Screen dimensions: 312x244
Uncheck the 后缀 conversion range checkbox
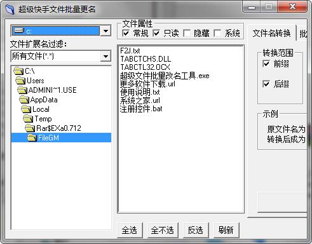tap(266, 84)
